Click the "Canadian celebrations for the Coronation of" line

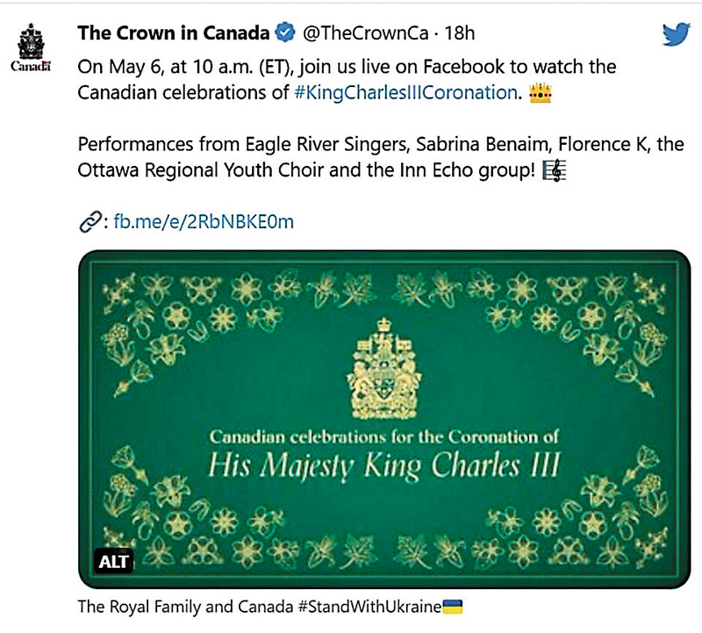(383, 436)
